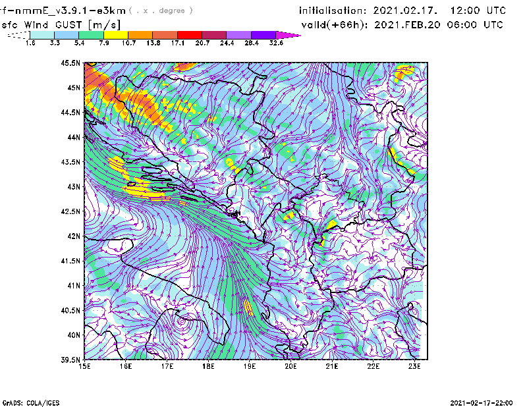This screenshot has height=407, width=527.
Task: Click the 39.5N latitude label
Action: 70,360
